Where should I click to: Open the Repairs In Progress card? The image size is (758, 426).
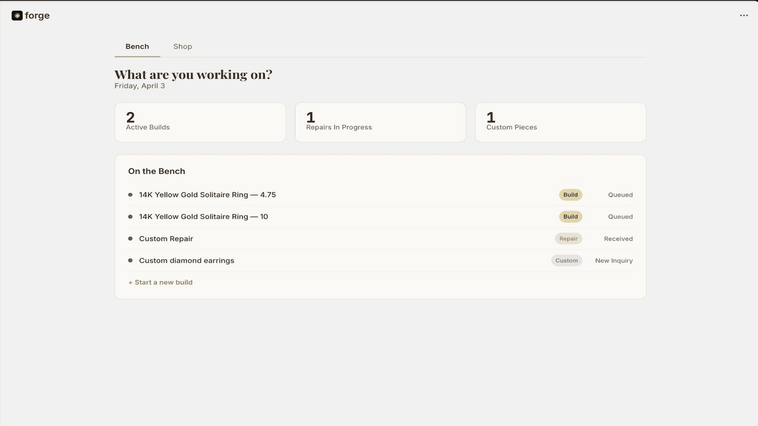pos(380,122)
